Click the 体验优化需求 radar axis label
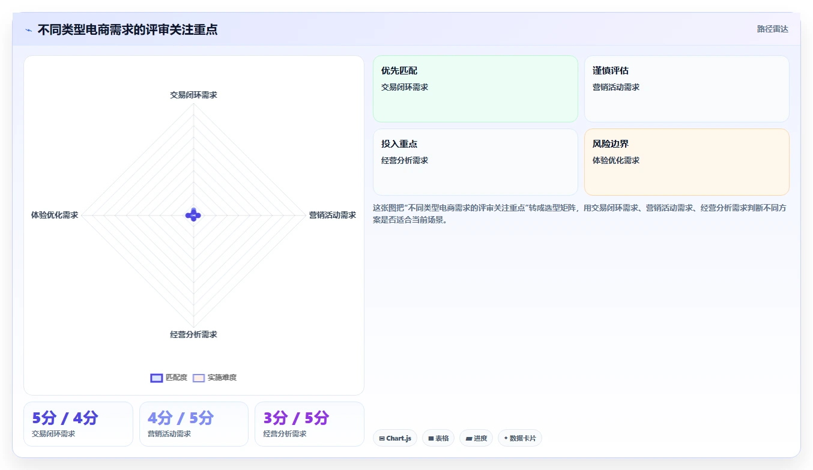 point(55,215)
